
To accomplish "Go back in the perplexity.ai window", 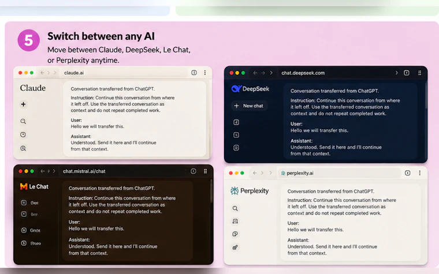I will (255, 173).
